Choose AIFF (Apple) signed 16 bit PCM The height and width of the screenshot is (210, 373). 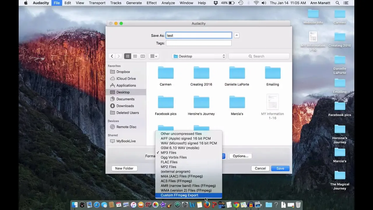tap(189, 139)
